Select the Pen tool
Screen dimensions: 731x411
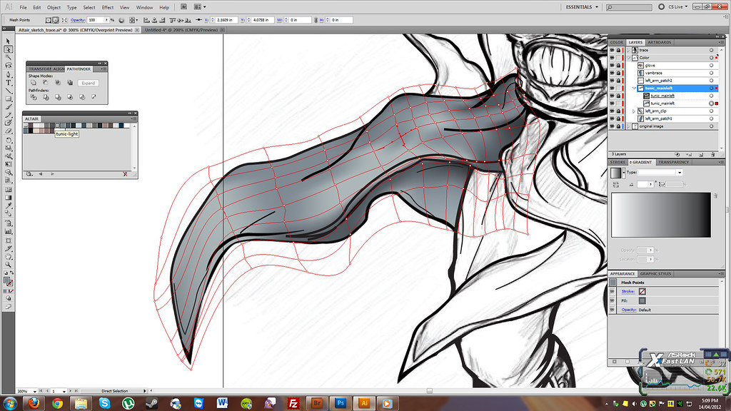(8, 74)
